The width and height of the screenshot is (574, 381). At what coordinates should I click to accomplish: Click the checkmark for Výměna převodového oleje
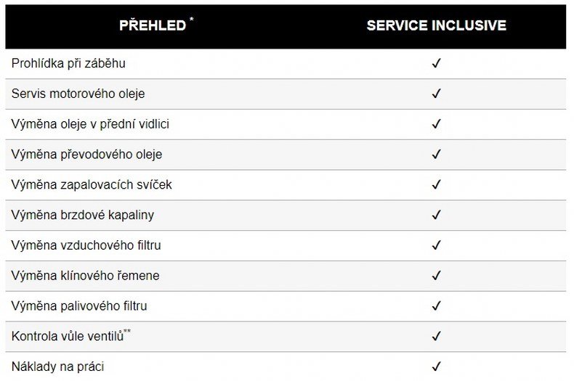[437, 155]
